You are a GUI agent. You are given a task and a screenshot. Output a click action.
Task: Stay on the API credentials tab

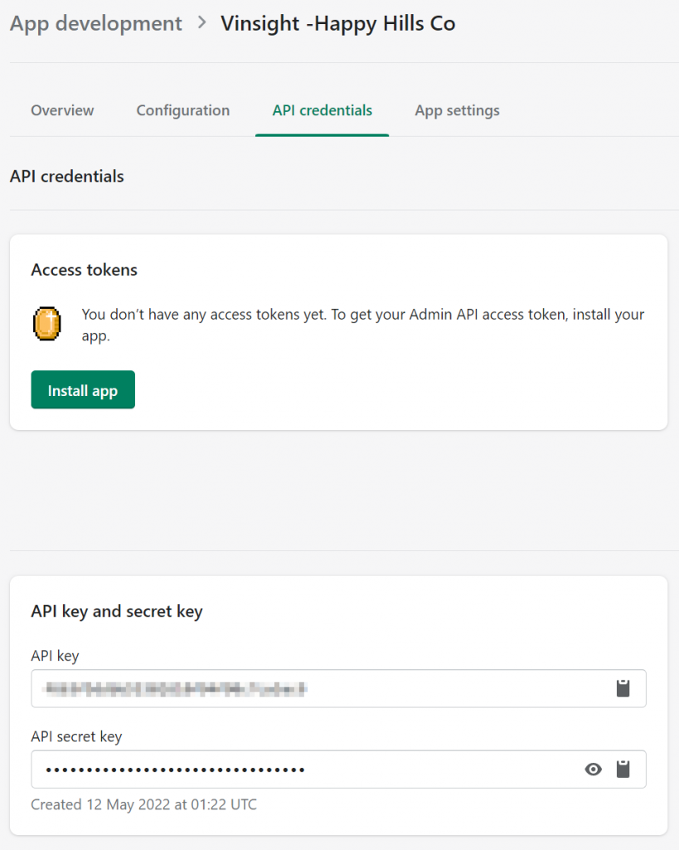pos(322,110)
